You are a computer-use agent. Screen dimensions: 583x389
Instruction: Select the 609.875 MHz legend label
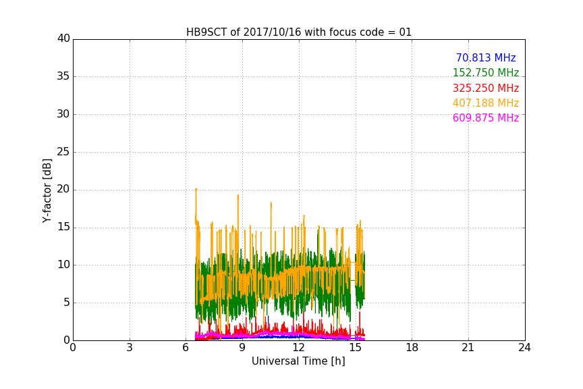[x=486, y=118]
